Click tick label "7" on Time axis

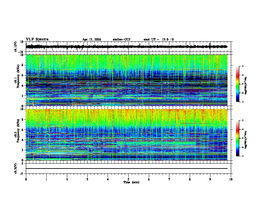(169, 179)
